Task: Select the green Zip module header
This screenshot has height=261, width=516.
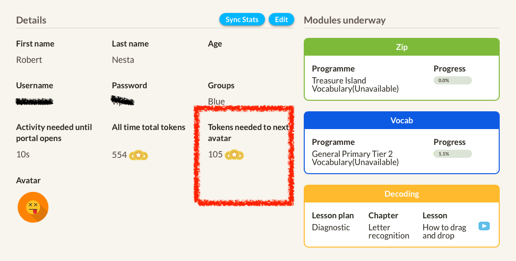Action: [x=401, y=47]
